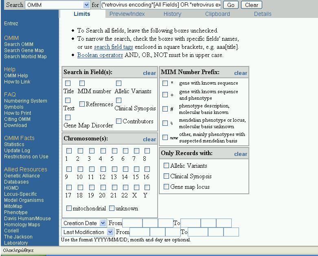Check the percent mendelian phenotype prefix
This screenshot has width=318, height=256.
click(165, 123)
